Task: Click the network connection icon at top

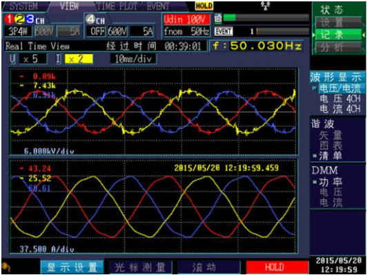Action: (266, 6)
